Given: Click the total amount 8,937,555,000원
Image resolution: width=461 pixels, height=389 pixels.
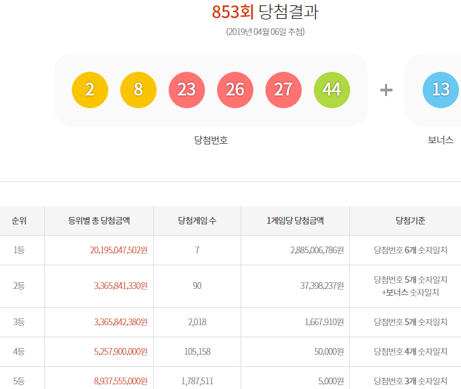Looking at the screenshot, I should [120, 382].
